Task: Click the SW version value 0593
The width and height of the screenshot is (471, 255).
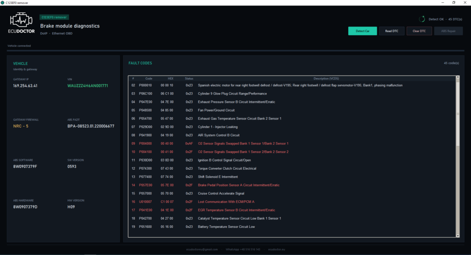Action: pyautogui.click(x=72, y=166)
